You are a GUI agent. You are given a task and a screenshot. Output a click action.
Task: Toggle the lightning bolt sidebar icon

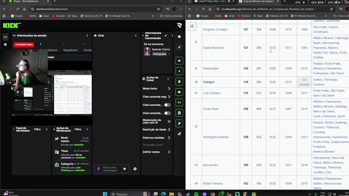(x=179, y=71)
